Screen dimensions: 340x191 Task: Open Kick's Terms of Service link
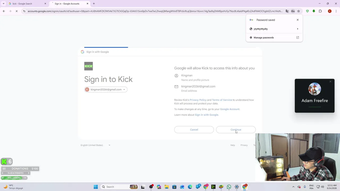(x=222, y=100)
